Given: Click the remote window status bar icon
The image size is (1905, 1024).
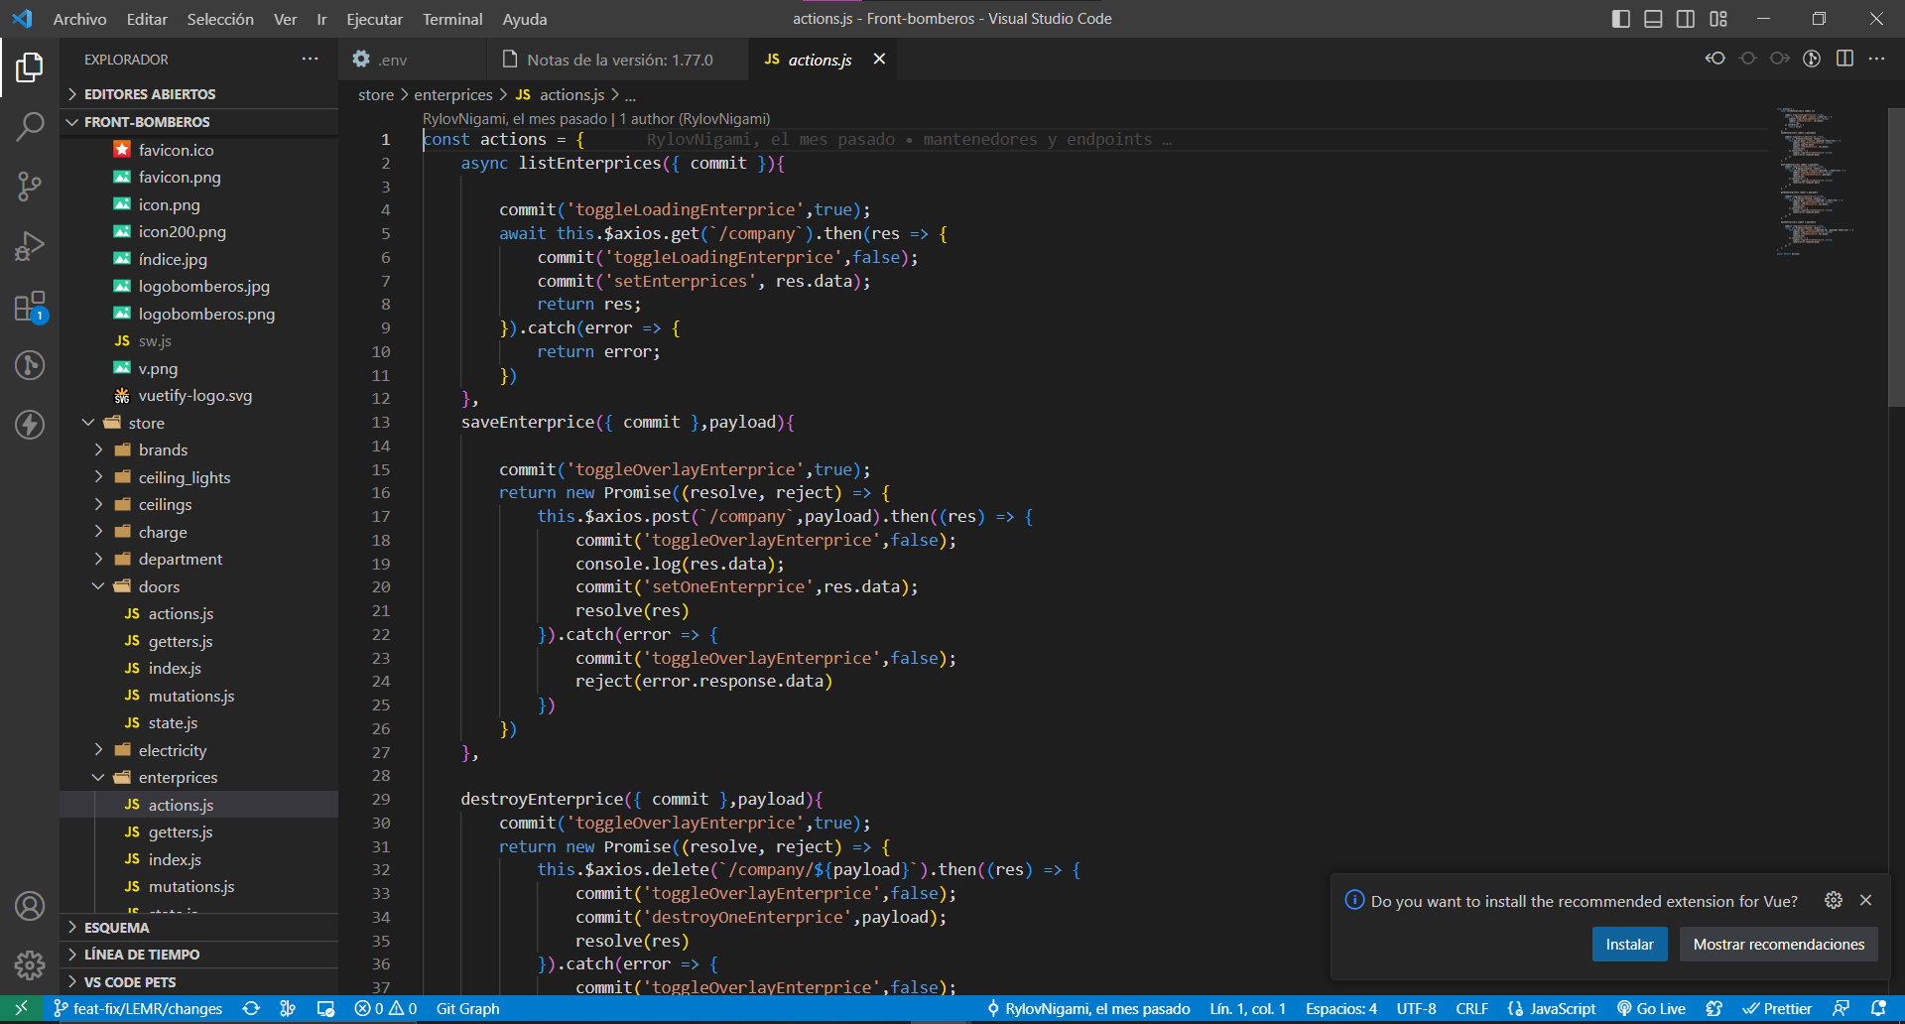Looking at the screenshot, I should click(21, 1008).
